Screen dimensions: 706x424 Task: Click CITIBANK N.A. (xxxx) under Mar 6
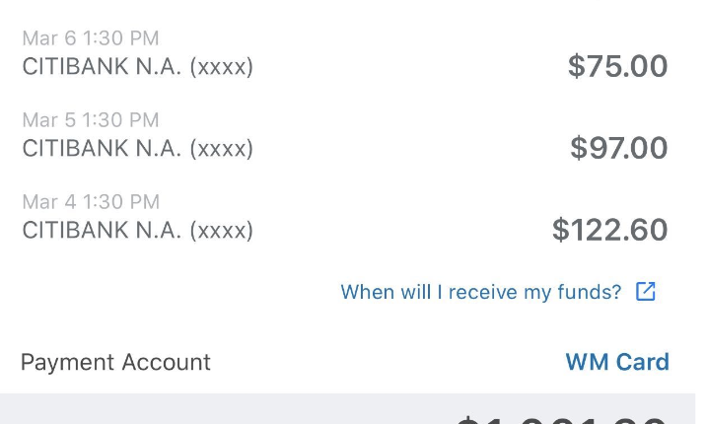click(x=137, y=67)
